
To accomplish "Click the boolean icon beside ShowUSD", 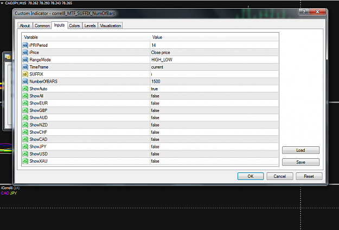I will point(25,154).
